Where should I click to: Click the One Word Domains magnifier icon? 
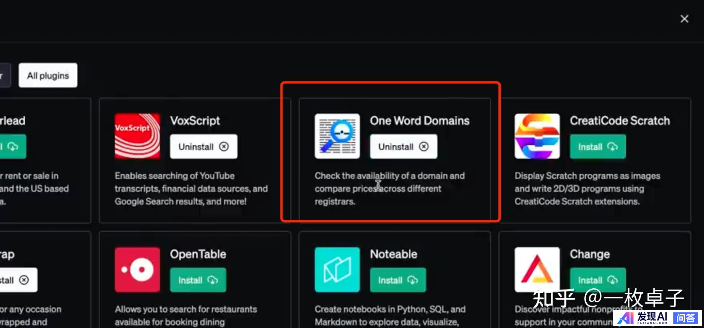pos(337,136)
